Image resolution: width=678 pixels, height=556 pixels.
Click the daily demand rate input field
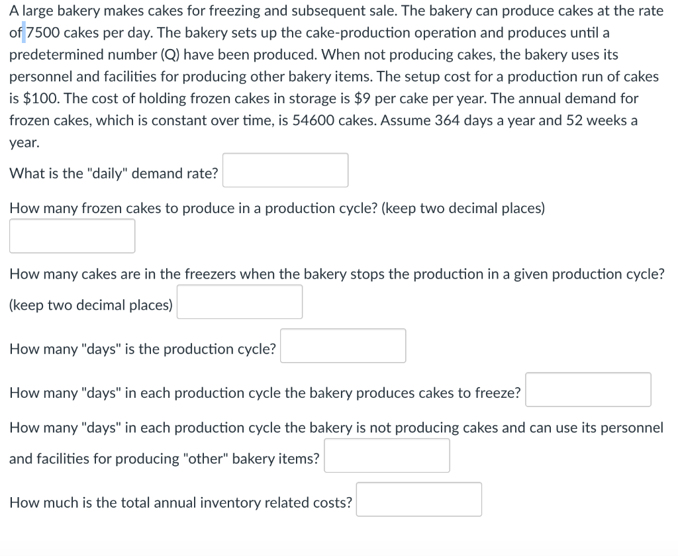click(285, 170)
